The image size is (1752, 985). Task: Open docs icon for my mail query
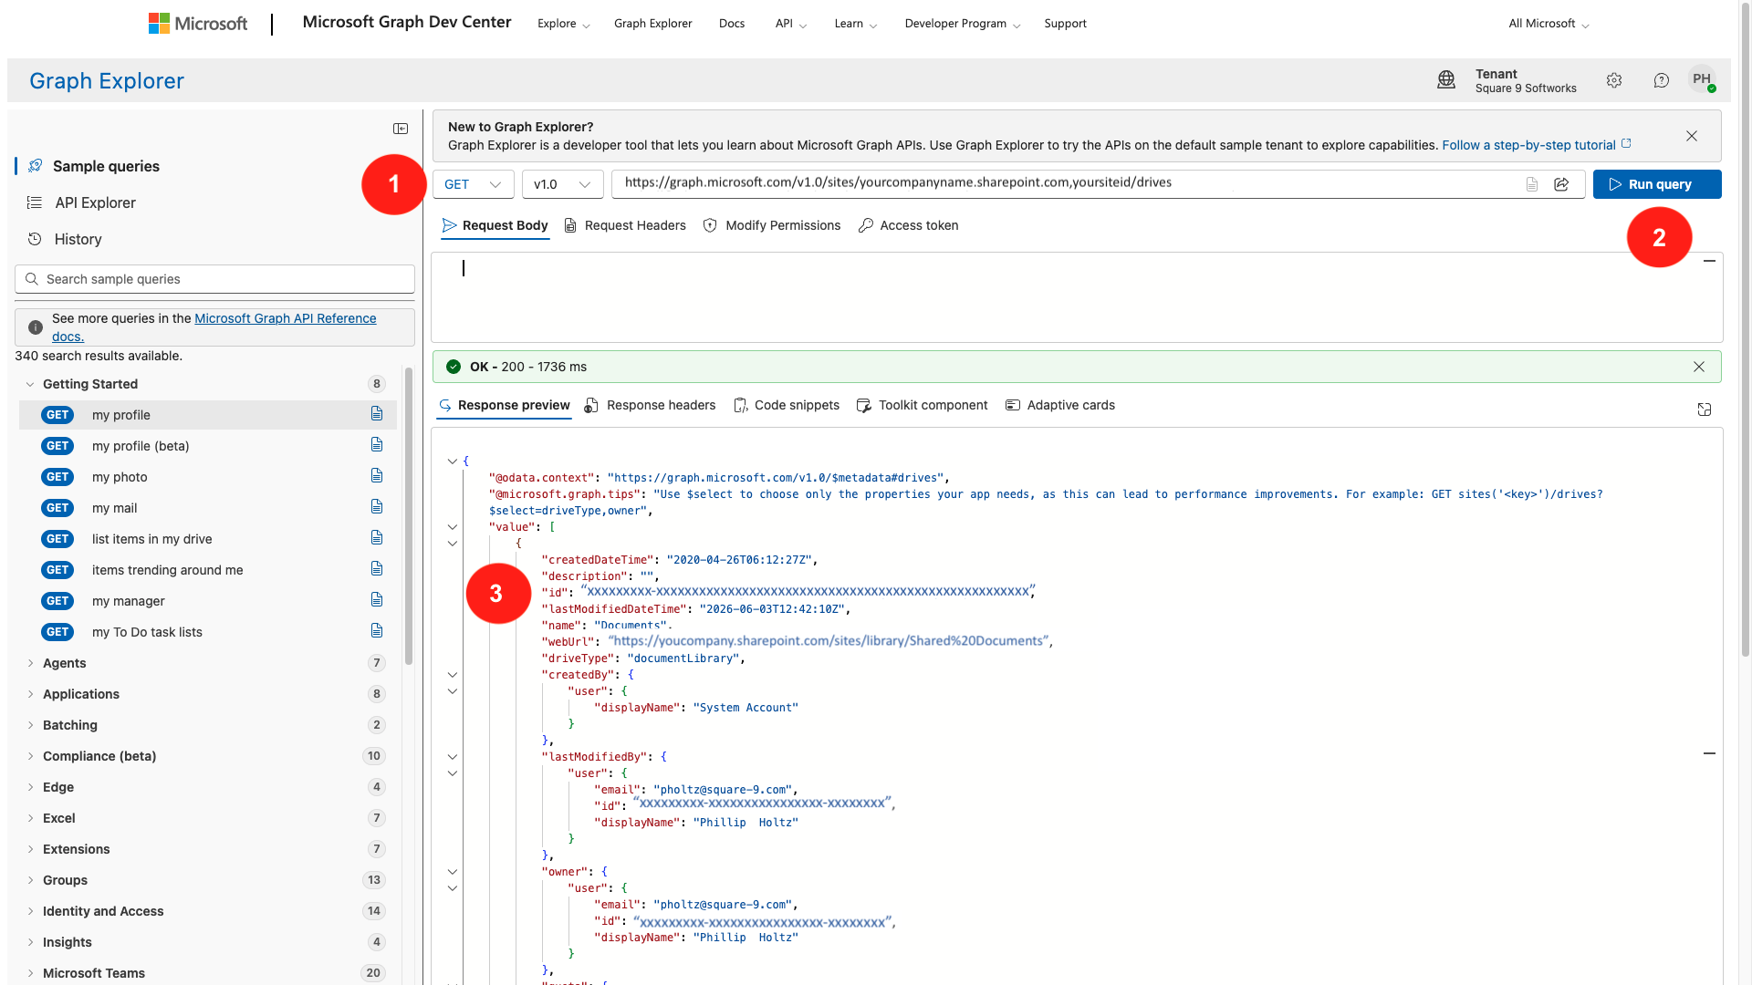click(x=377, y=507)
